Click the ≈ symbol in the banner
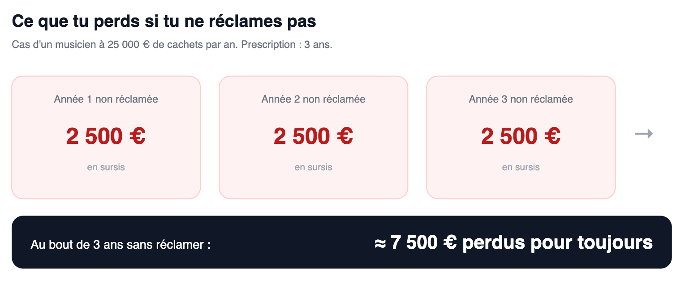Viewport: 689px width, 285px height. coord(380,243)
